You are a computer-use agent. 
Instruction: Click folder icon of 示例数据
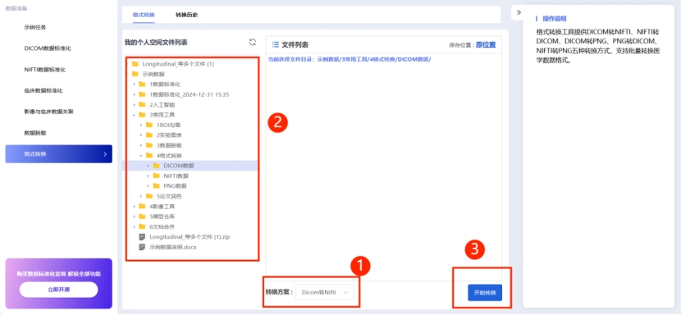tap(135, 75)
